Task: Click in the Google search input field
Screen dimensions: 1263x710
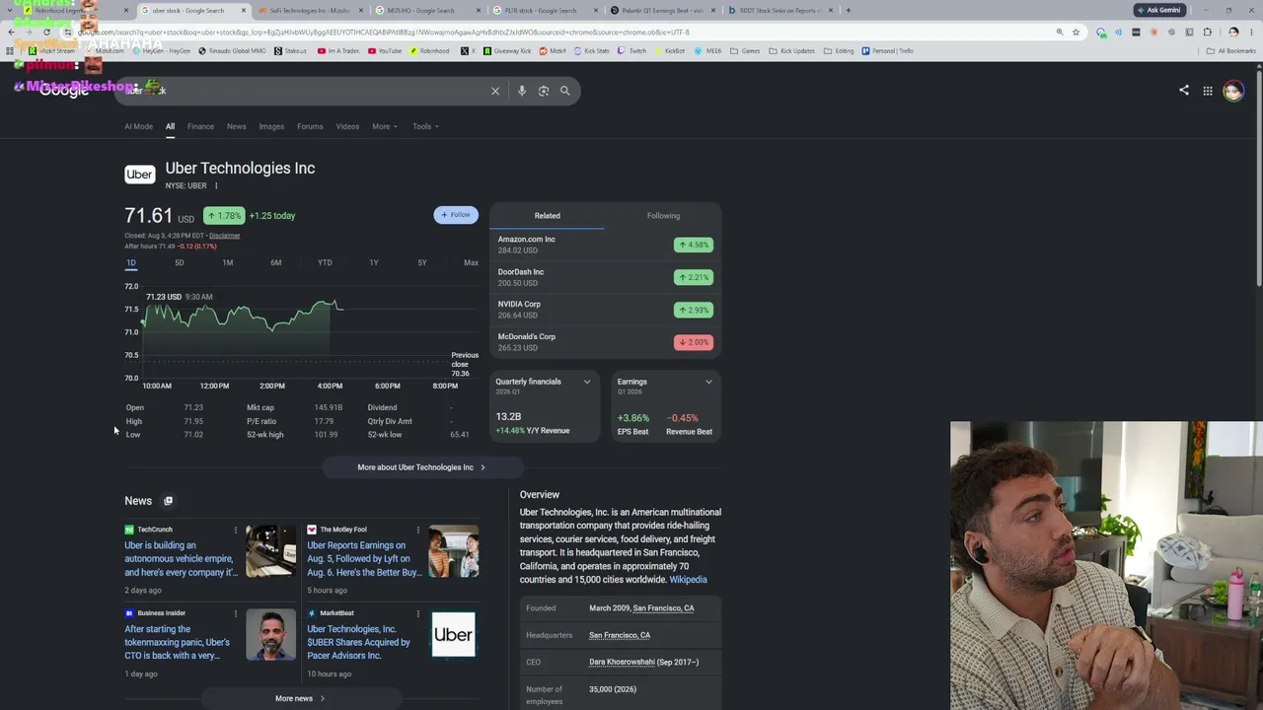Action: (x=306, y=91)
